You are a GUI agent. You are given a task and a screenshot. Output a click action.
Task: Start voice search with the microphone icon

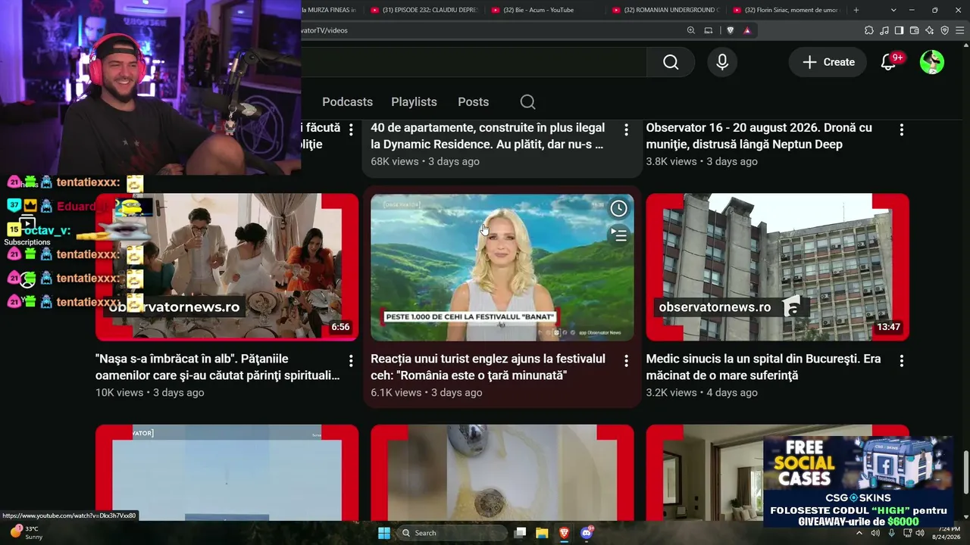722,62
